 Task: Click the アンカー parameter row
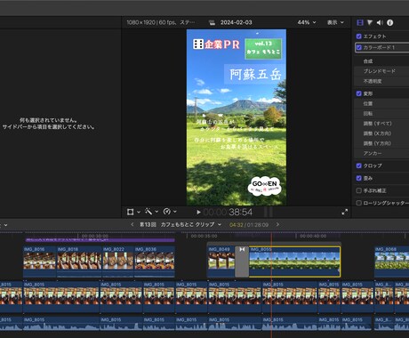(x=381, y=153)
